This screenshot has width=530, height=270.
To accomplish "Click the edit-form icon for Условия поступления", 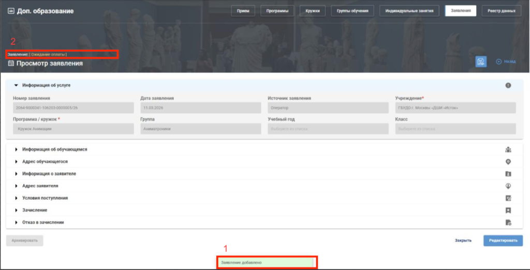I will point(508,198).
